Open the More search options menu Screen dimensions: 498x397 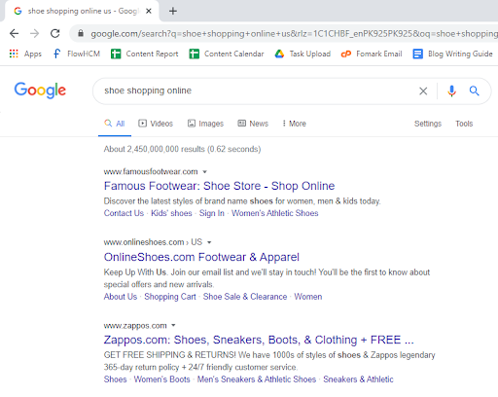point(294,124)
